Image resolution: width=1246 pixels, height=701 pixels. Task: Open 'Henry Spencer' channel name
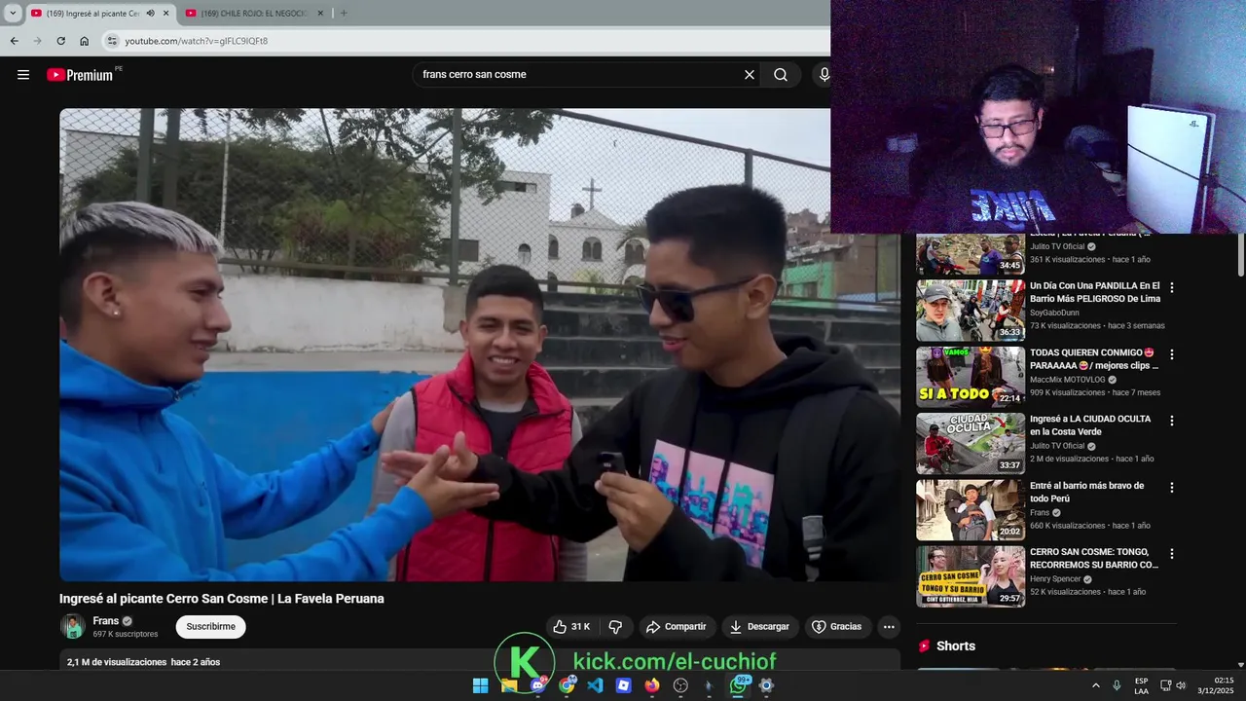(x=1056, y=579)
